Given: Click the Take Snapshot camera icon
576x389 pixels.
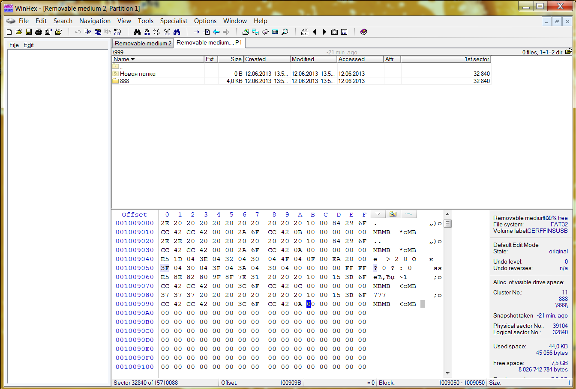Looking at the screenshot, I should (334, 32).
